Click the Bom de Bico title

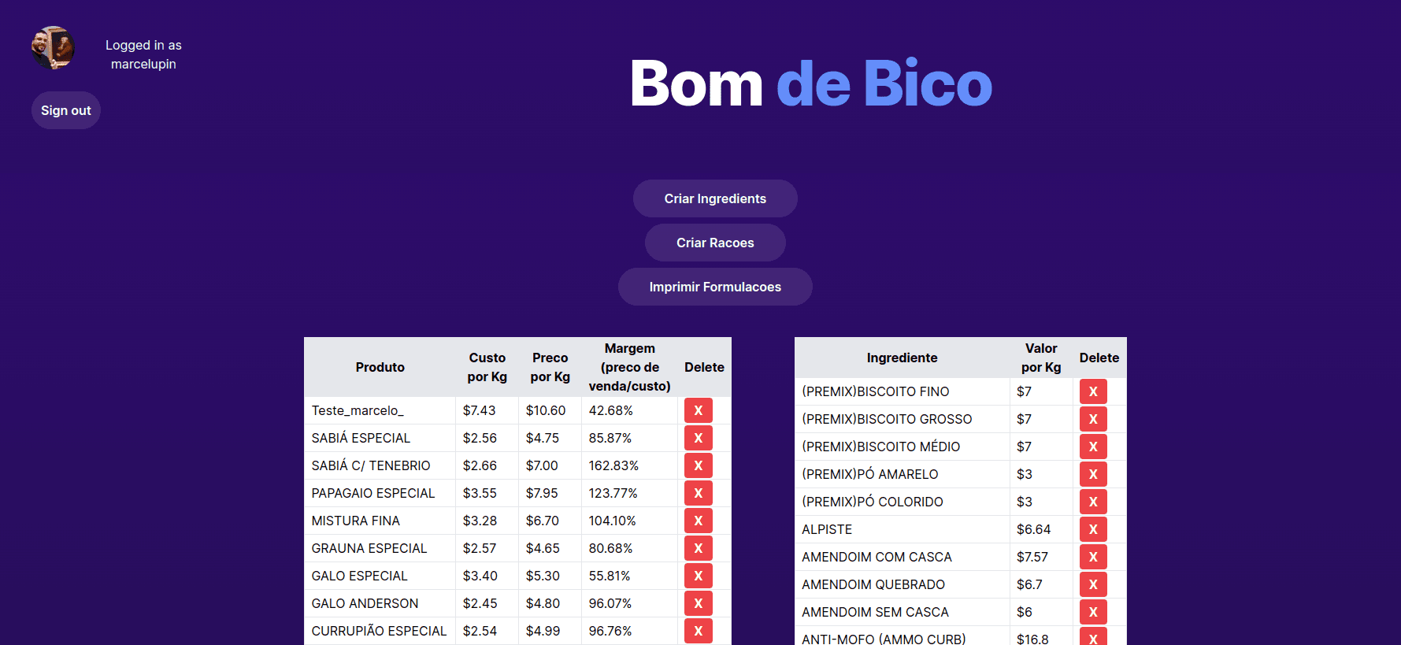pos(810,83)
